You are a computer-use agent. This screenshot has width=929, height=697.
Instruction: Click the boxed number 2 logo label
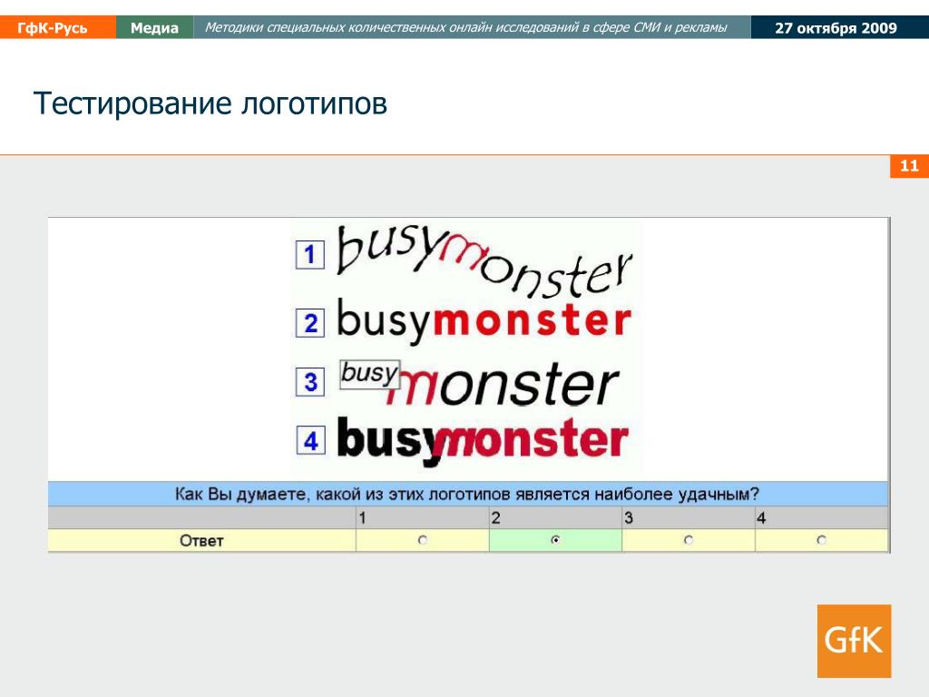[310, 324]
